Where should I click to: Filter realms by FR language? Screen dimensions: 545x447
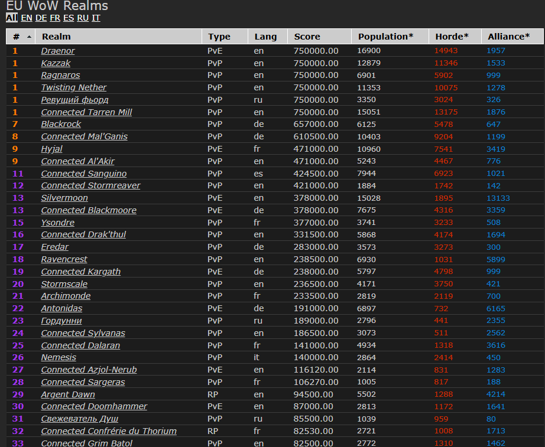click(x=55, y=18)
